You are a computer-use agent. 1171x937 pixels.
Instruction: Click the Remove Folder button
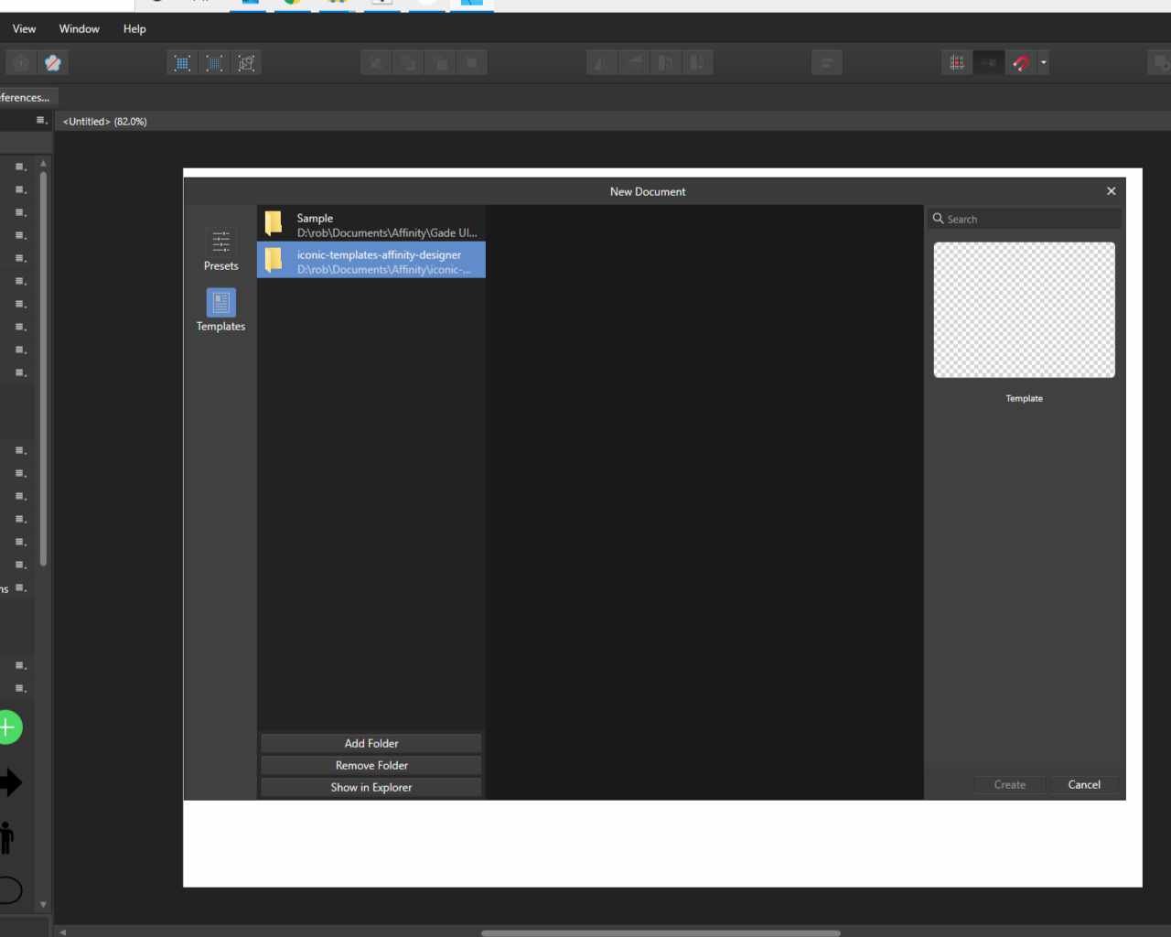coord(371,765)
